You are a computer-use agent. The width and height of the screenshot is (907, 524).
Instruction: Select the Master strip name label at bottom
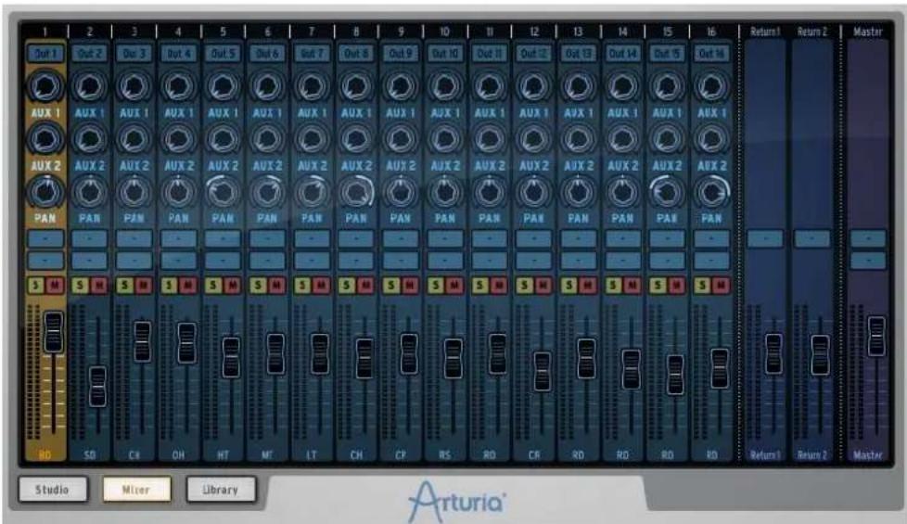click(868, 455)
